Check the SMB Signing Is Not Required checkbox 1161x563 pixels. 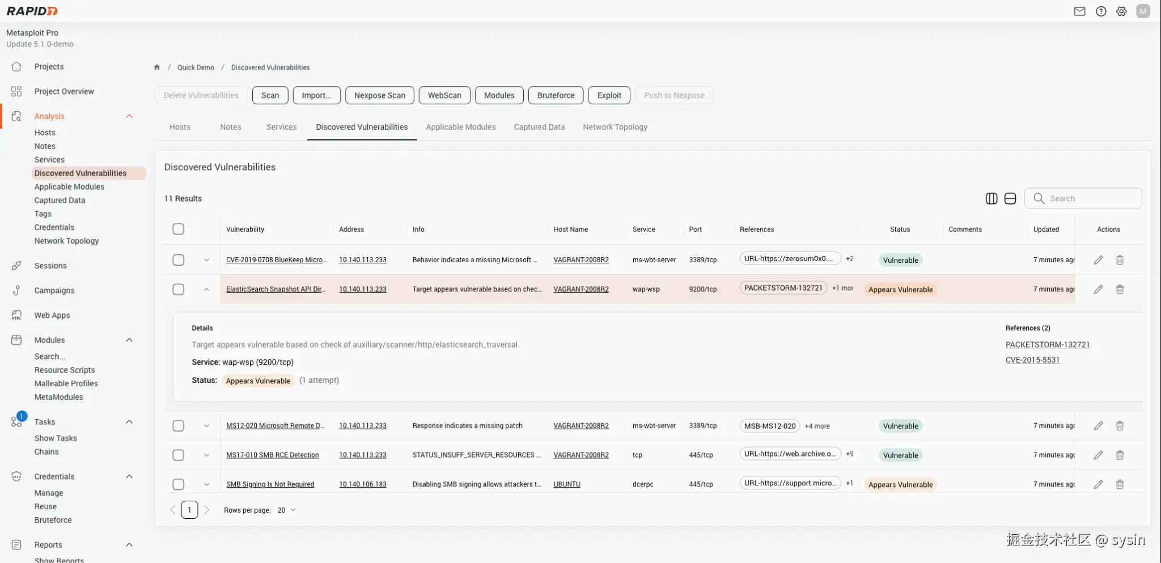click(x=179, y=484)
